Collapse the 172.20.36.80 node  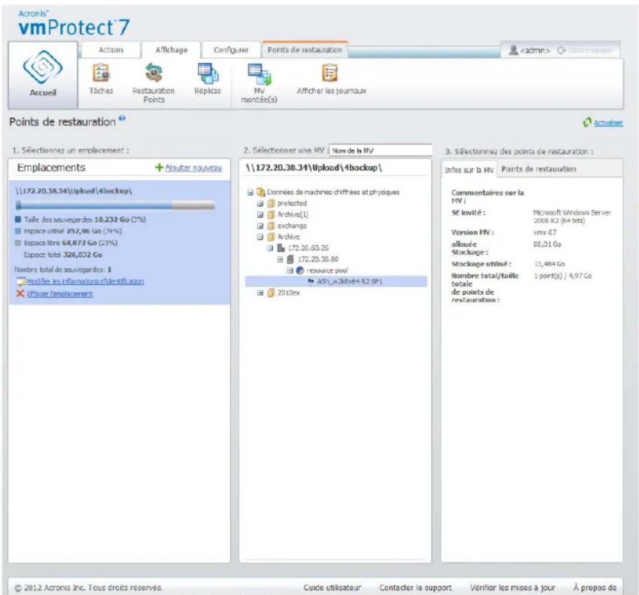point(280,259)
